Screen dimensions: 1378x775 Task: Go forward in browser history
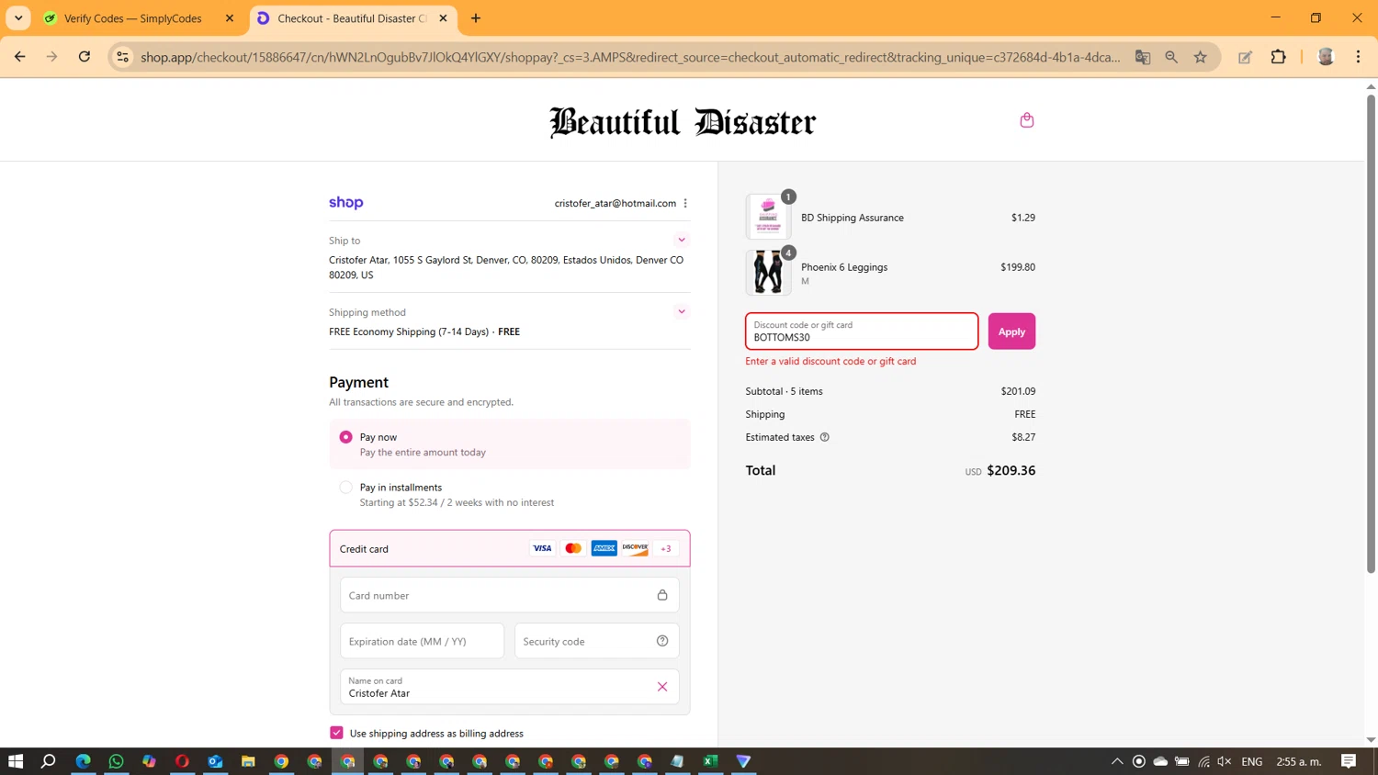[x=52, y=57]
